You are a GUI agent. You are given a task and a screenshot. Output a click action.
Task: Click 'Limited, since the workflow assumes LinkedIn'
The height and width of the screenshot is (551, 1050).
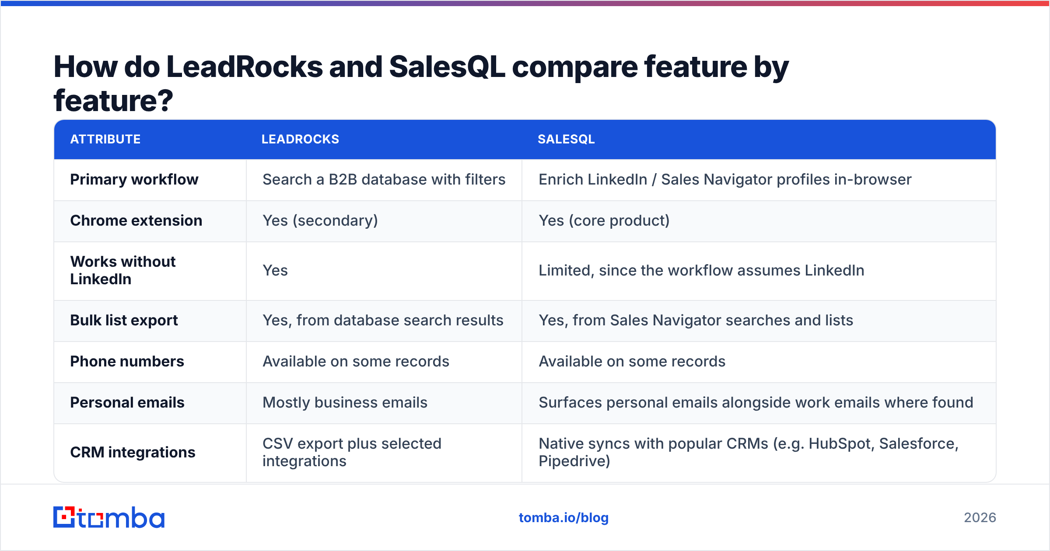(x=701, y=271)
